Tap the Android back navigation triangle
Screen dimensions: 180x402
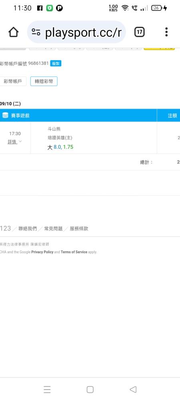(x=133, y=389)
